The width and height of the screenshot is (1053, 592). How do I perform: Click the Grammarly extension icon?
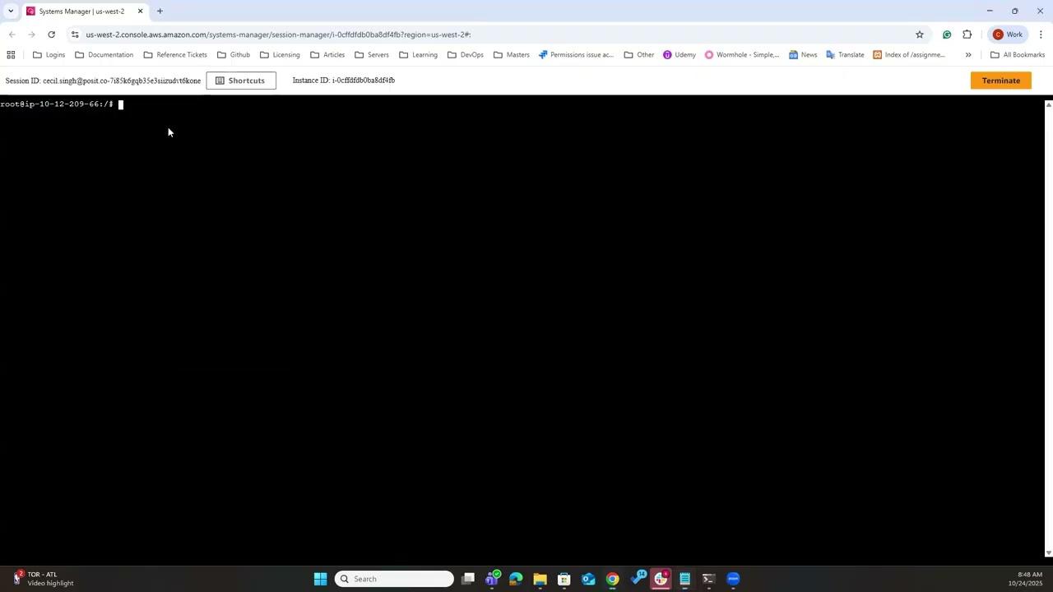pos(947,35)
